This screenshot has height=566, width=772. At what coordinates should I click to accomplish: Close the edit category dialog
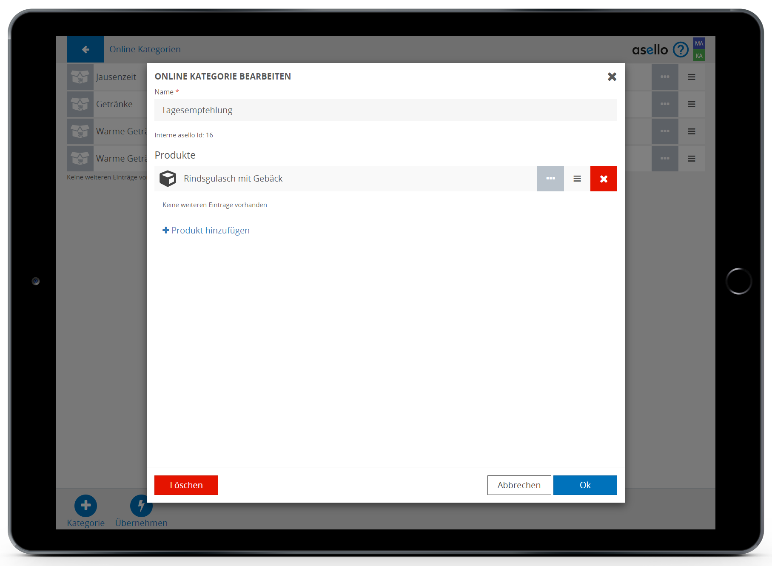[x=612, y=77]
